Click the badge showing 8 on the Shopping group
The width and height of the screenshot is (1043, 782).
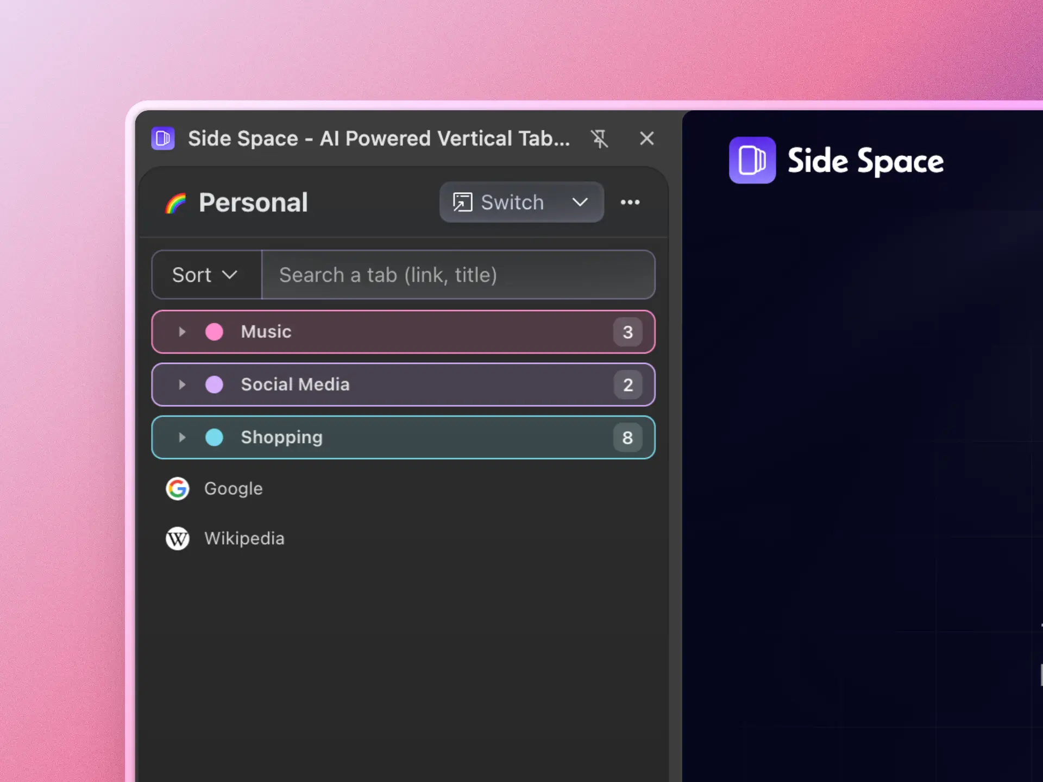[628, 437]
